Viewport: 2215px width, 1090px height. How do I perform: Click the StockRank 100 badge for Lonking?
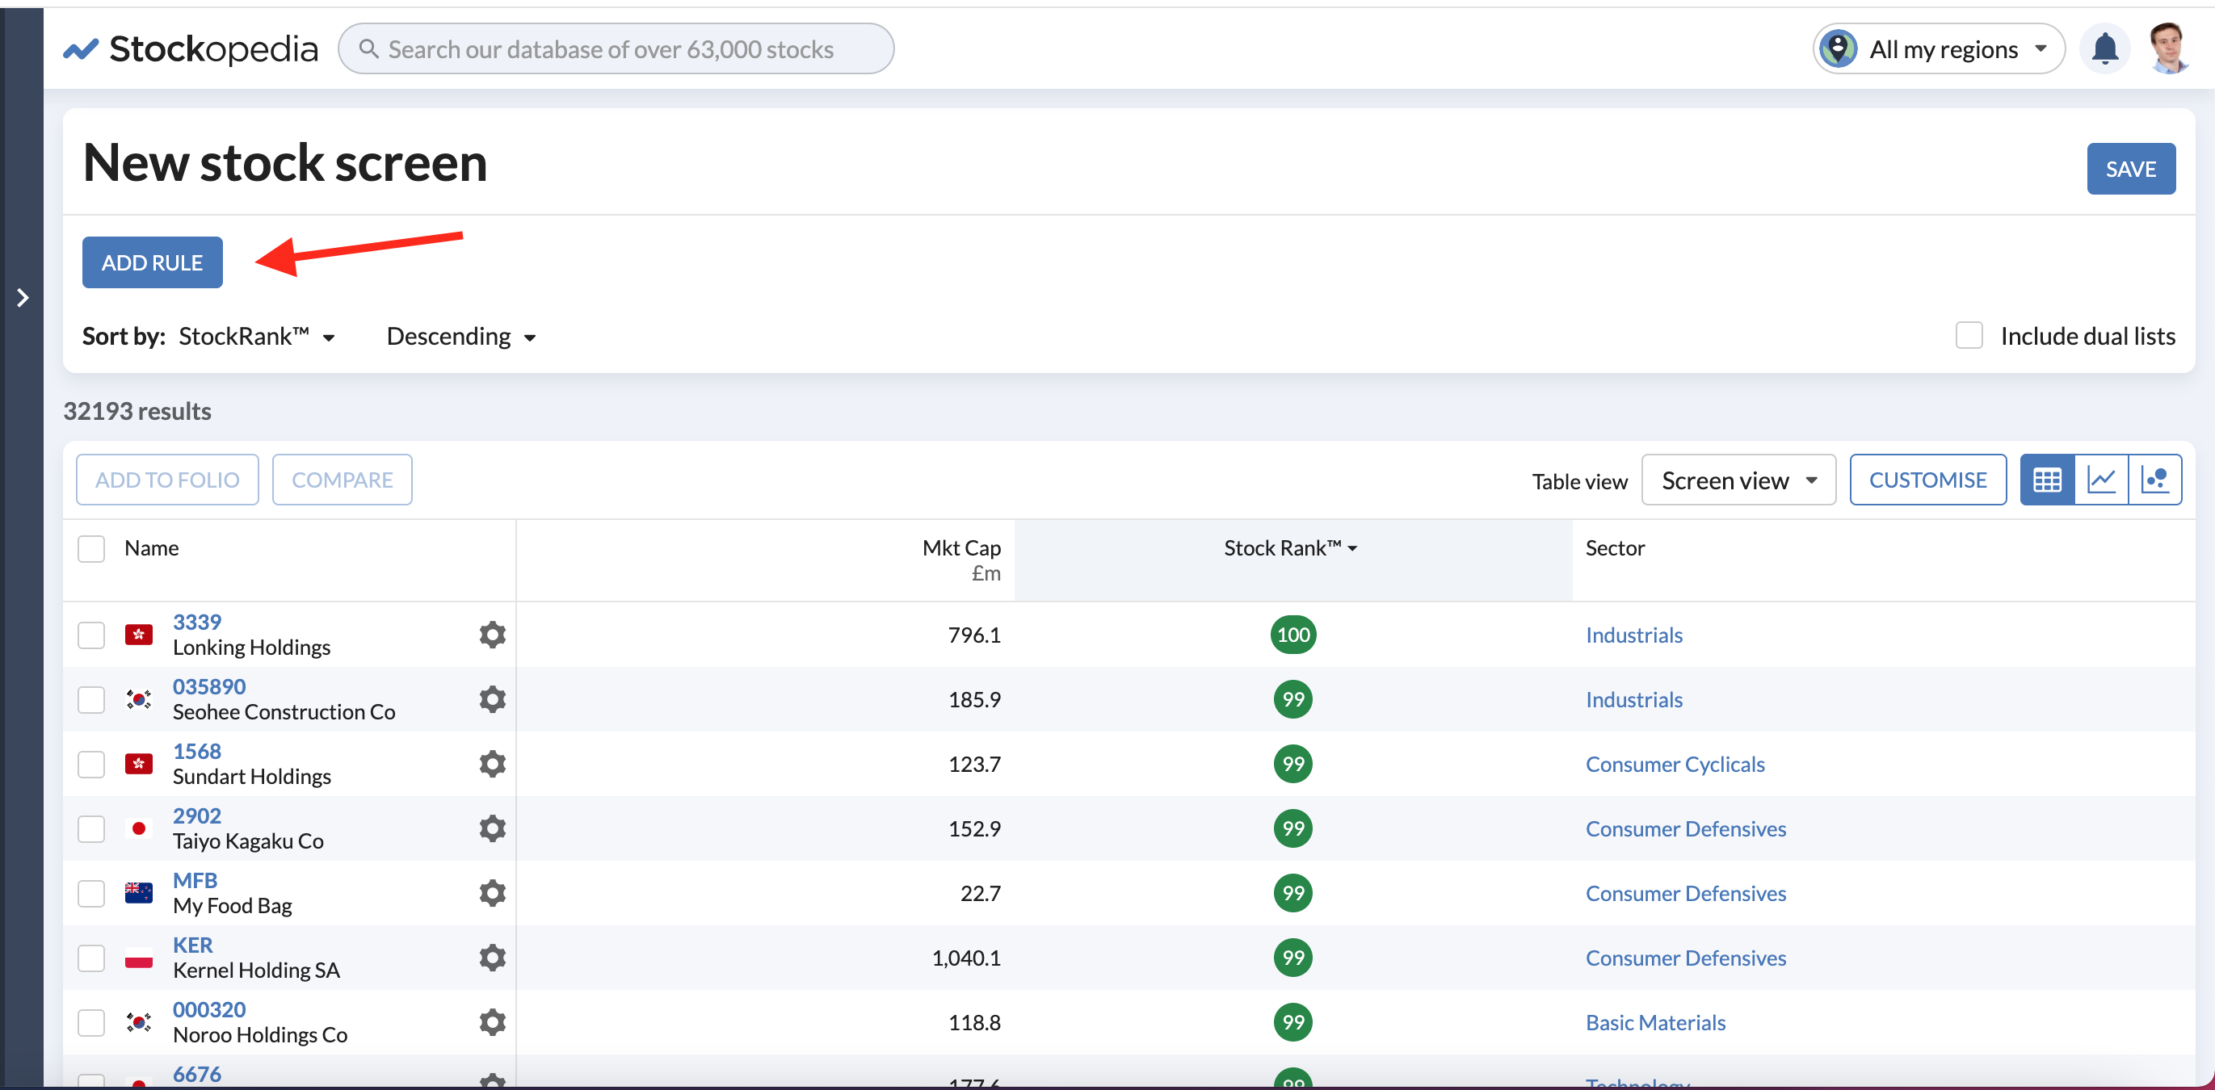(1292, 635)
